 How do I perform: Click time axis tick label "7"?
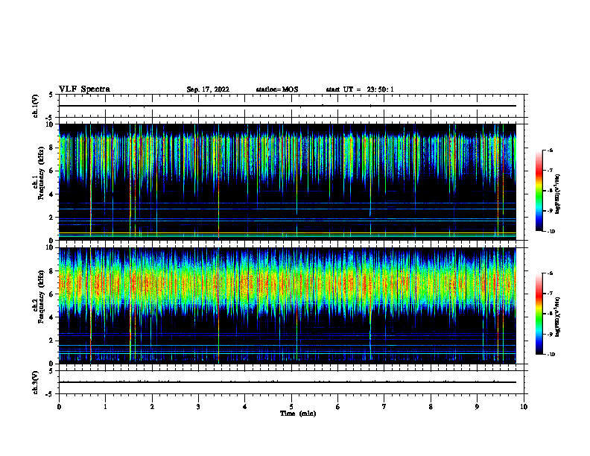pyautogui.click(x=384, y=407)
